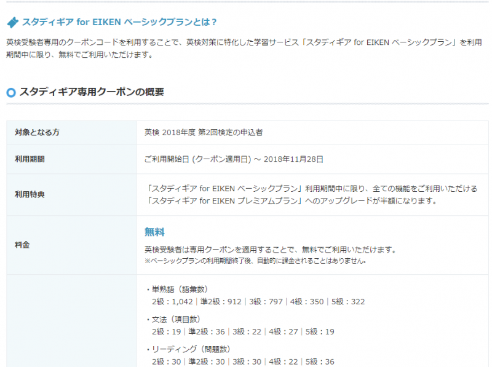Viewport: 492px width, 367px height.
Task: Click the 料金 row label
Action: (x=22, y=245)
